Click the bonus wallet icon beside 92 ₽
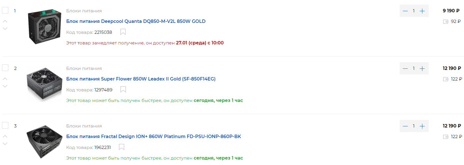Image resolution: width=464 pixels, height=165 pixels. (x=446, y=21)
